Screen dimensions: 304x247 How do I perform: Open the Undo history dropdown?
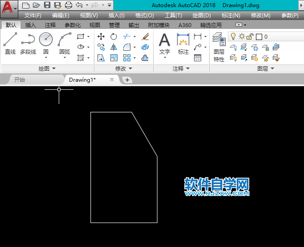pyautogui.click(x=87, y=5)
